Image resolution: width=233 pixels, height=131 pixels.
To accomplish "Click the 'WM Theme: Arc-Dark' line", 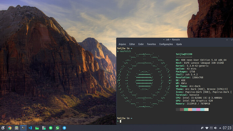I will tap(188, 86).
